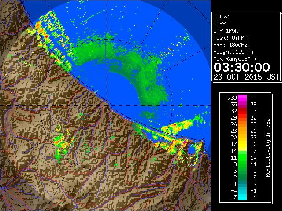Pick the dark red 32–35 dBZ legend band

(242, 111)
